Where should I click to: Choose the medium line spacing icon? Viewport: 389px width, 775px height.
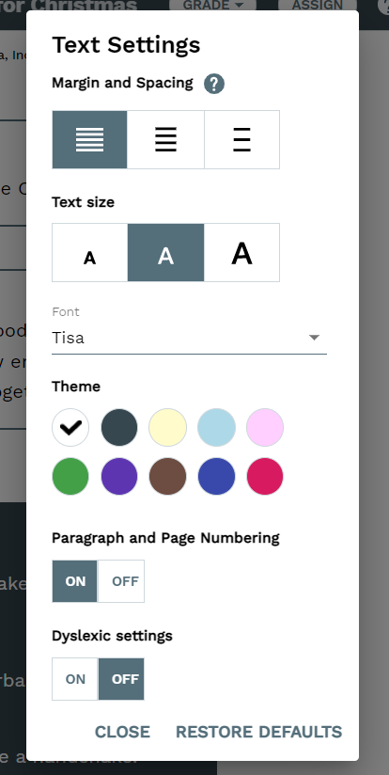tap(166, 139)
